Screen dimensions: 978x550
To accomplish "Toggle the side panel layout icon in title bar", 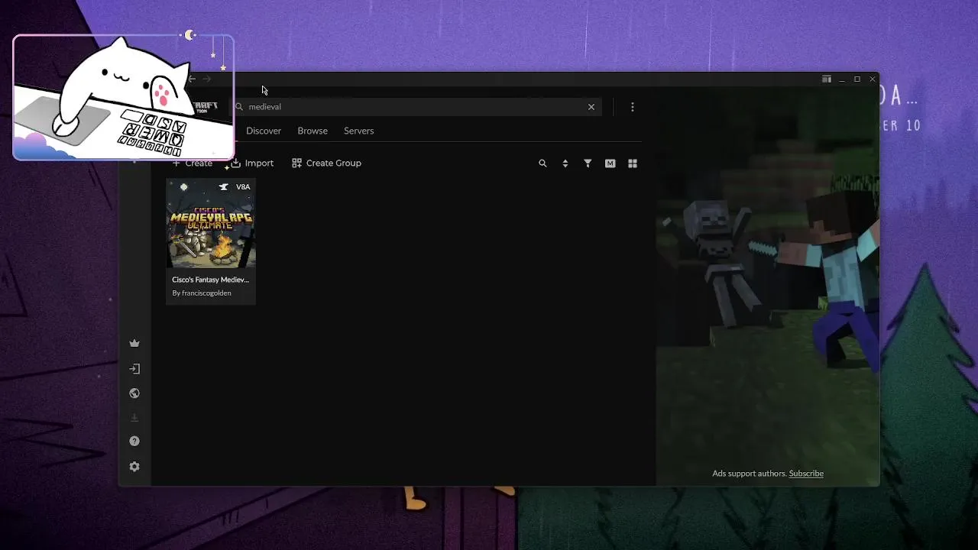I will tap(827, 79).
